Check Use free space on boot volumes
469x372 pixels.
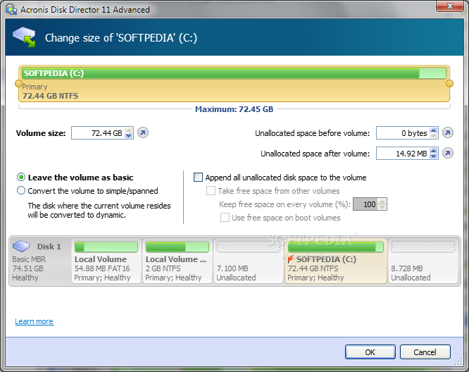pyautogui.click(x=225, y=217)
